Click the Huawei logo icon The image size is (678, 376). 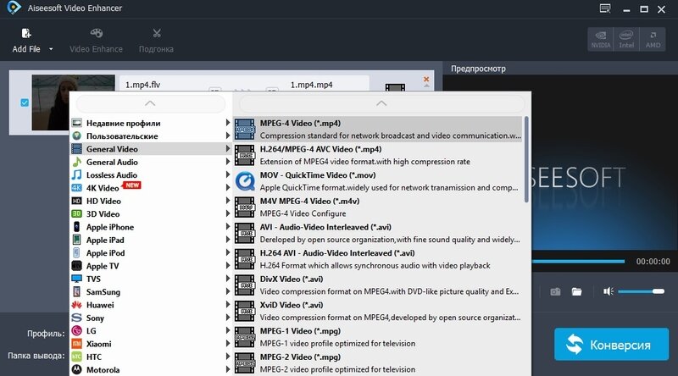[x=76, y=305]
